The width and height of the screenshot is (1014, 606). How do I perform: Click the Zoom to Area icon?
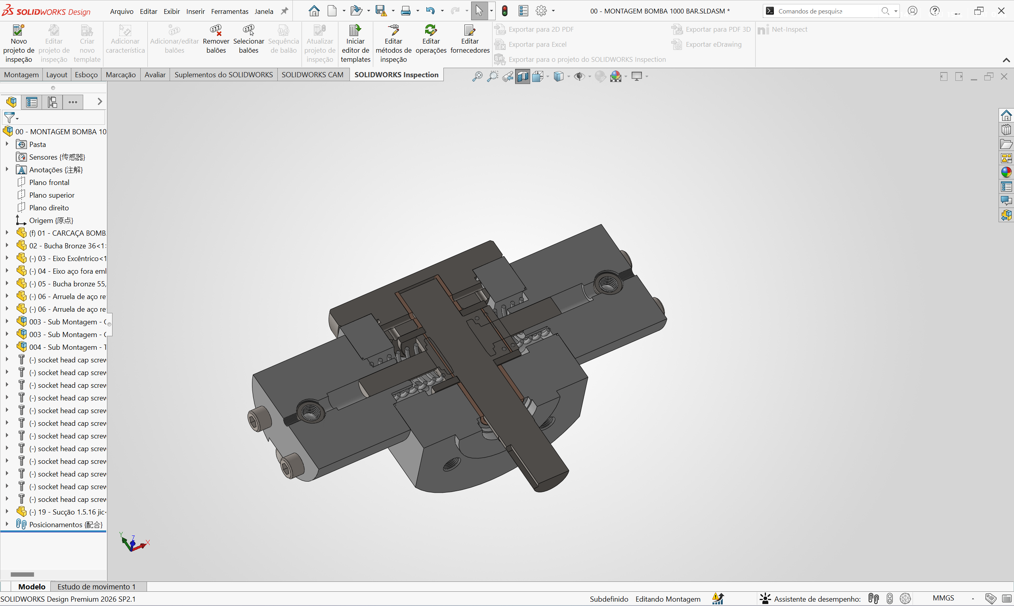click(493, 76)
